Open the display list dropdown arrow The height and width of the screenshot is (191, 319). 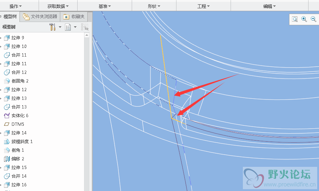pyautogui.click(x=75, y=27)
